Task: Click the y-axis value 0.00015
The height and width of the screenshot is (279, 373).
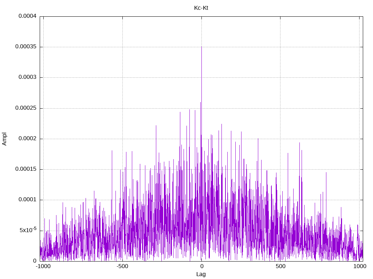Action: (x=26, y=169)
